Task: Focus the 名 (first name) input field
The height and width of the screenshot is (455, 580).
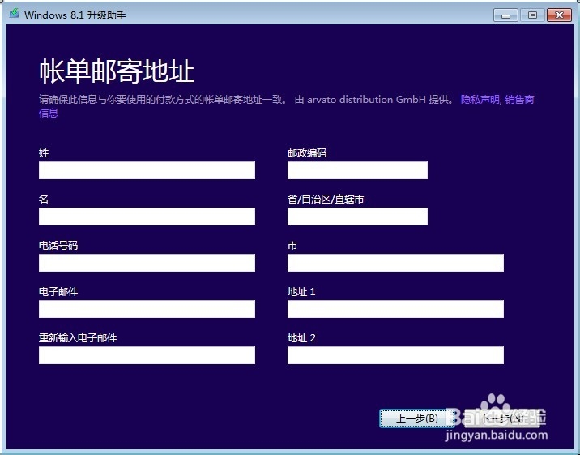Action: (x=147, y=217)
